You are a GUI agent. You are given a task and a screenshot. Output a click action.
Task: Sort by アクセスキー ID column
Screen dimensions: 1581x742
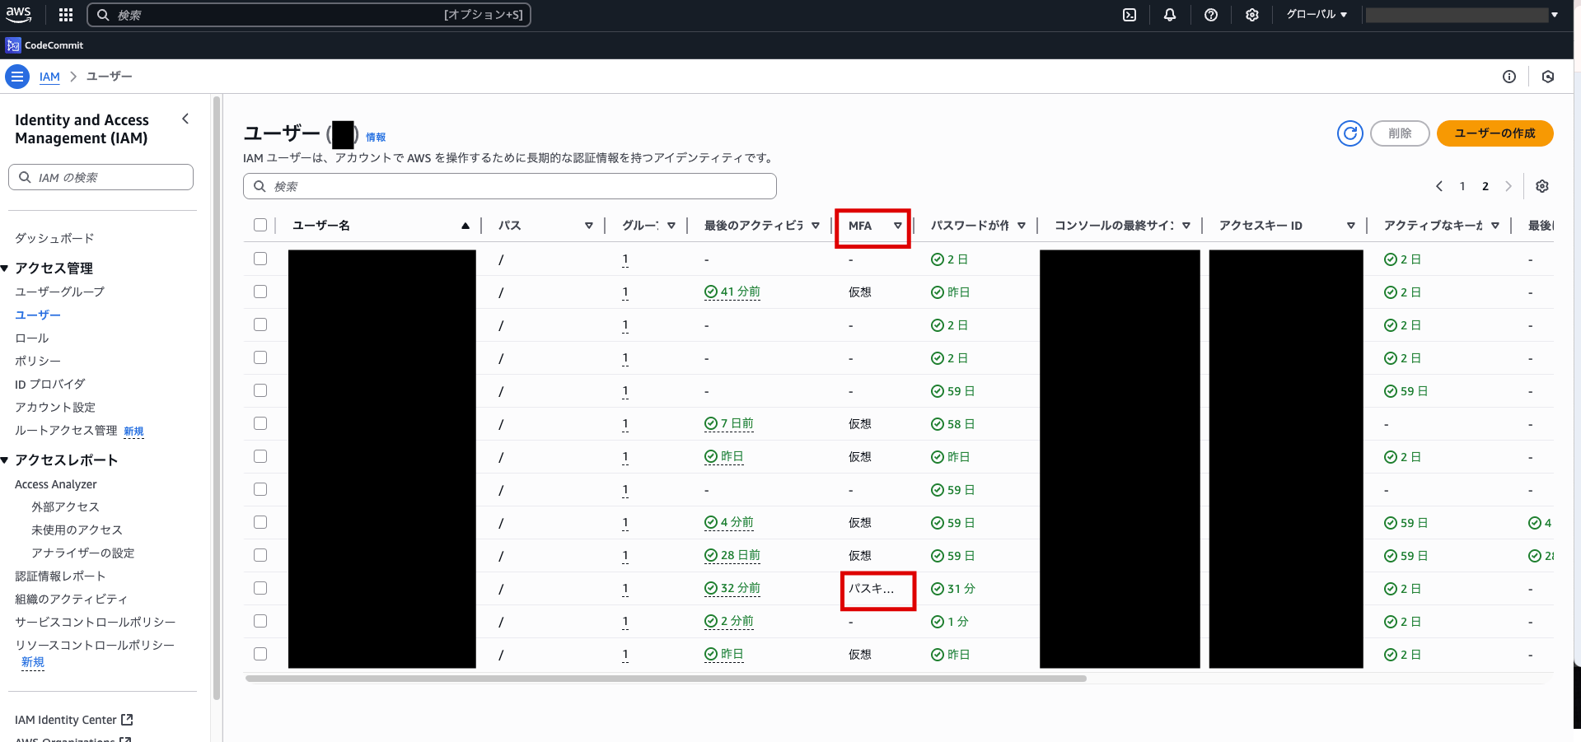[x=1351, y=226]
